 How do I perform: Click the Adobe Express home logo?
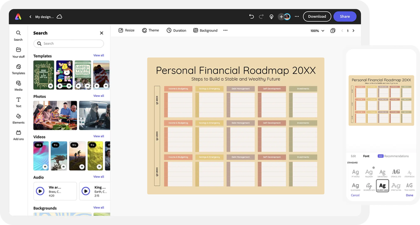click(18, 17)
